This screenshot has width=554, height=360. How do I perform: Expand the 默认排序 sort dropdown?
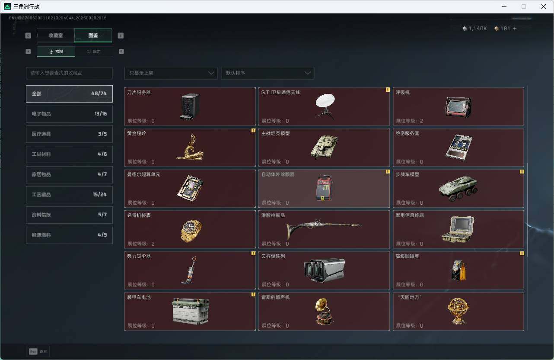267,73
